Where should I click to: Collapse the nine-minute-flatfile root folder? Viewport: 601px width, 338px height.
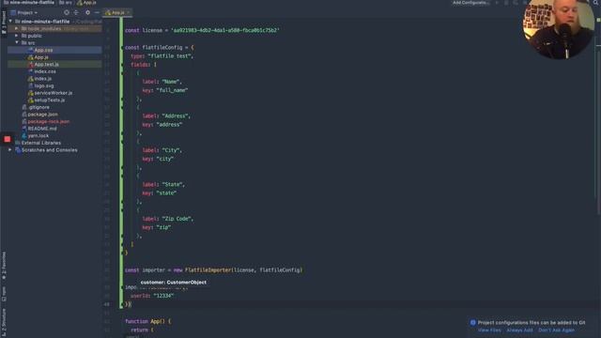click(x=10, y=22)
